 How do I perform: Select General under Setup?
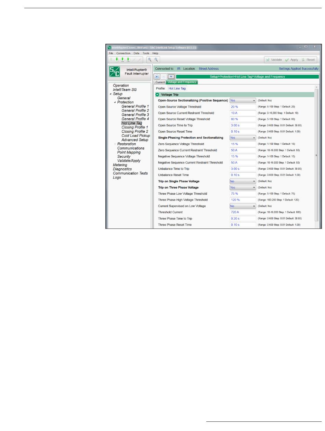click(x=123, y=98)
